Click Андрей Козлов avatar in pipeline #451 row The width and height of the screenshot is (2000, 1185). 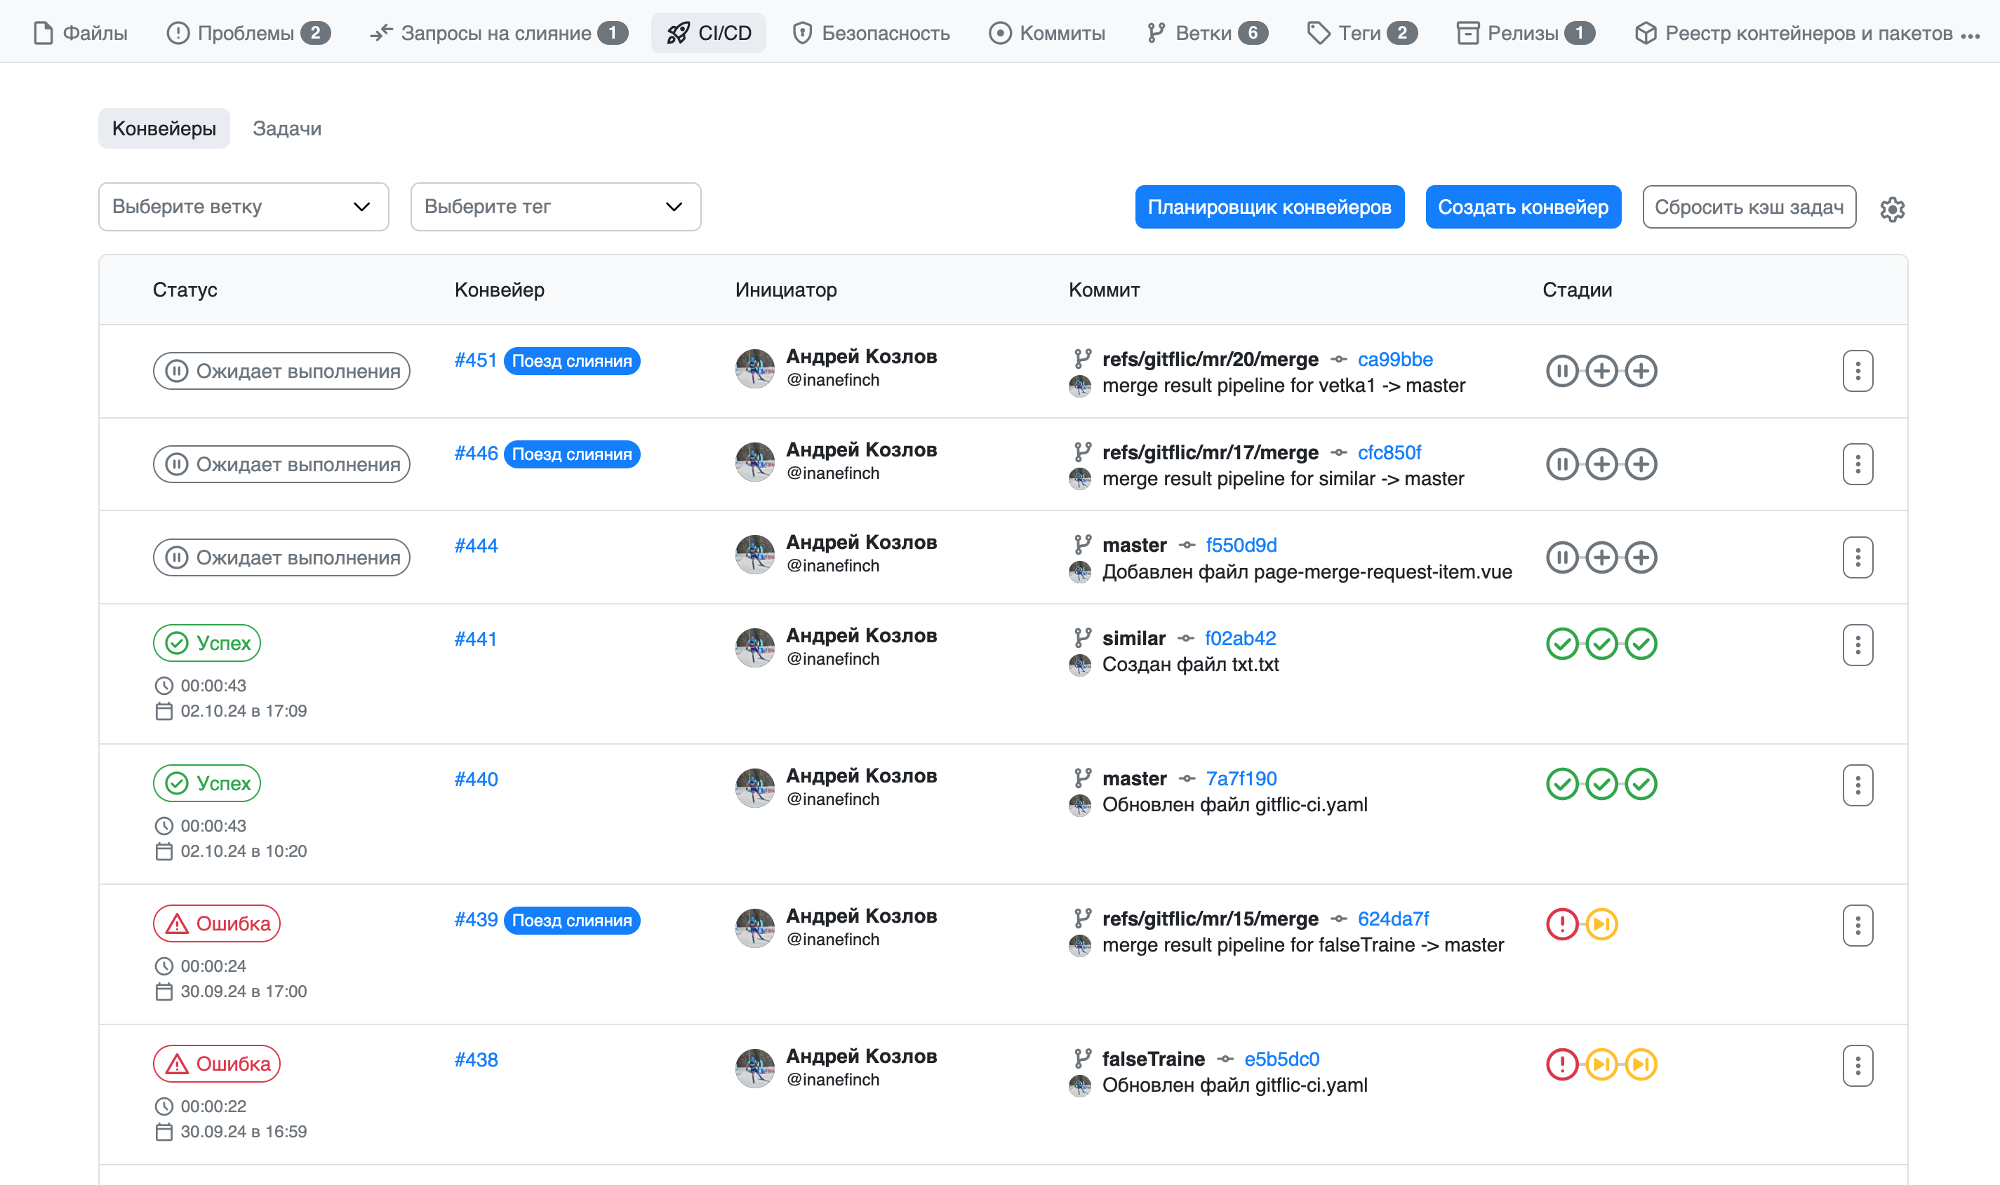pos(754,368)
